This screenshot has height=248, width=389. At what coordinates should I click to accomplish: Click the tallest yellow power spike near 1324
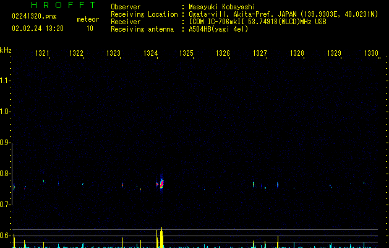point(161,237)
